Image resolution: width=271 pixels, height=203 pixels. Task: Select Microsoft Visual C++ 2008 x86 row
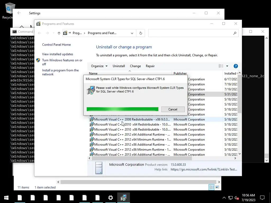pos(163,119)
